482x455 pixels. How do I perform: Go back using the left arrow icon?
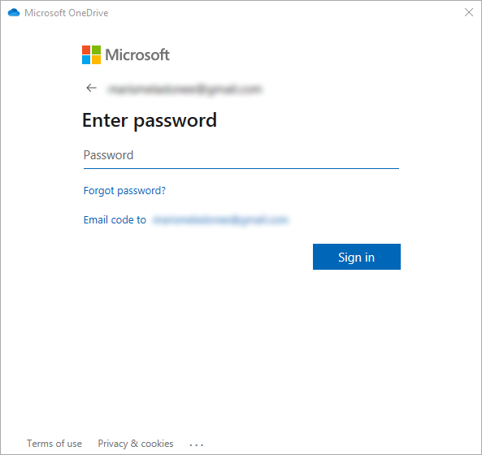point(91,88)
